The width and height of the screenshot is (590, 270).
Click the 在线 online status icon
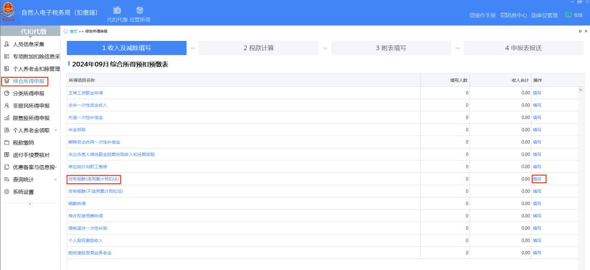pos(569,15)
